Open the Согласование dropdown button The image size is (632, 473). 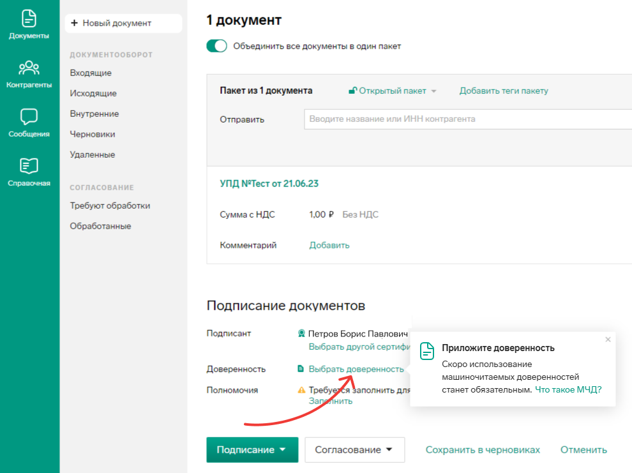coord(355,449)
